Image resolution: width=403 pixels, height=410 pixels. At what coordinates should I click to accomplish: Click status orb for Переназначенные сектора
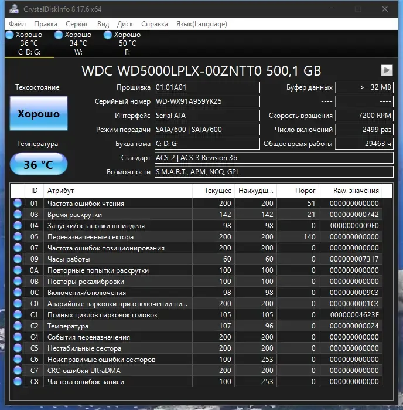click(18, 236)
